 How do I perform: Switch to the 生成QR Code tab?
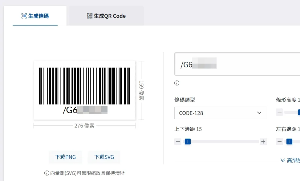click(107, 16)
